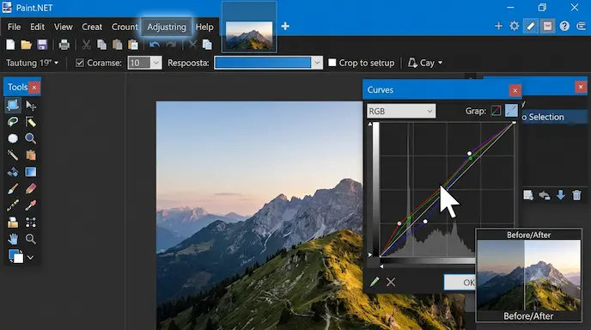Screen dimensions: 591x330
Task: Select the Lasso Select tool
Action: [x=13, y=122]
